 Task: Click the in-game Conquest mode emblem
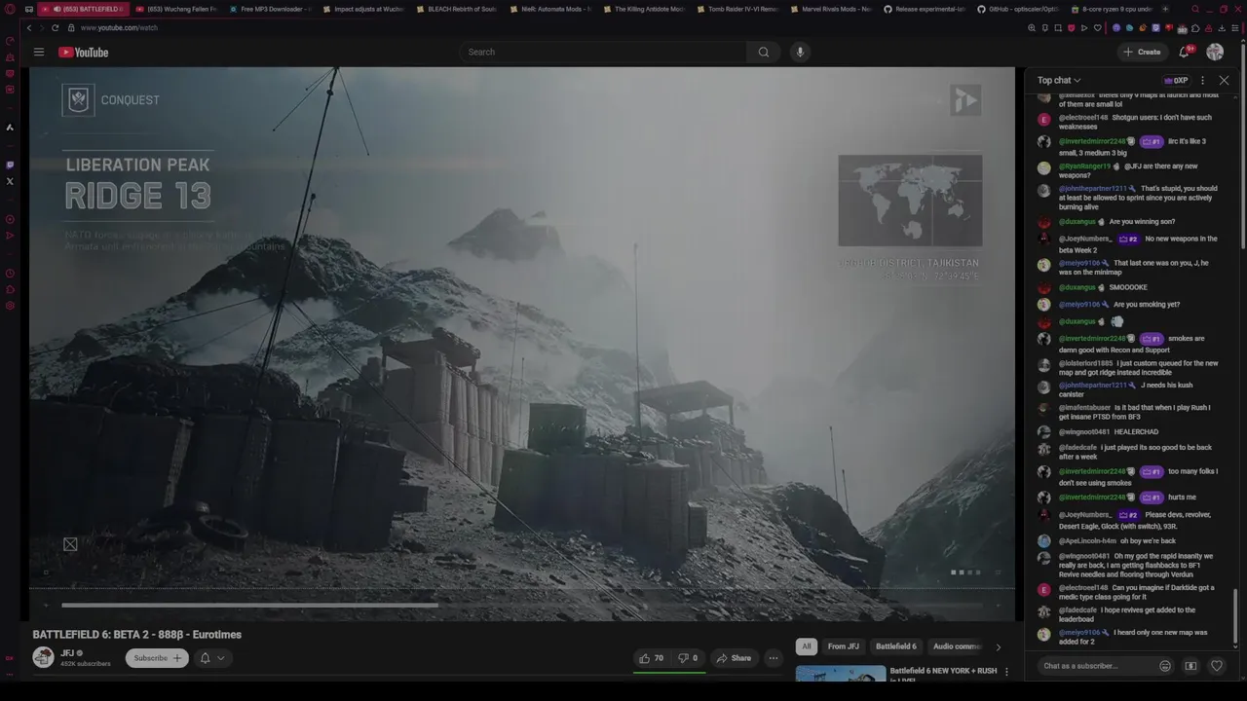click(x=79, y=99)
